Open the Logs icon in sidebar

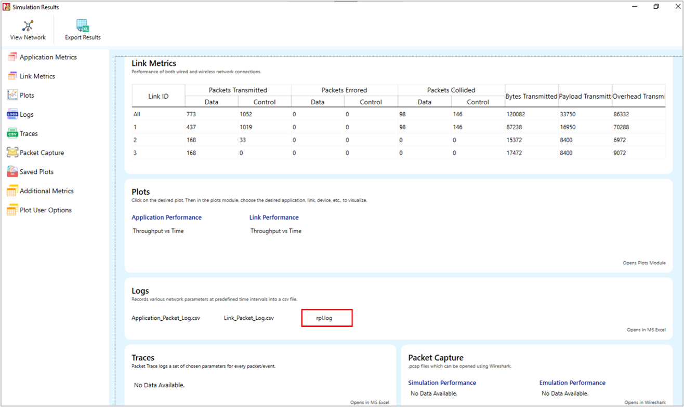point(12,115)
